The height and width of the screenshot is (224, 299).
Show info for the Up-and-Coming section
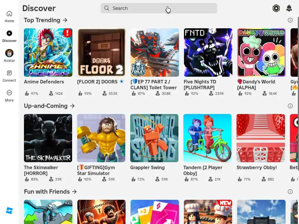[x=290, y=106]
